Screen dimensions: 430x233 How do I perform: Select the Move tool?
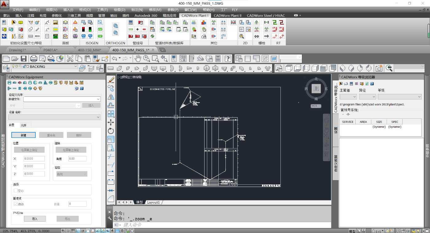coord(111,122)
